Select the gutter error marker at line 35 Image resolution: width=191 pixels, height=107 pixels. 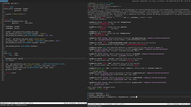click(1, 64)
